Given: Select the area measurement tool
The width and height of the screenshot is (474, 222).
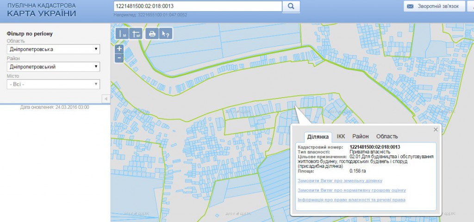Looking at the screenshot, I should [136, 33].
